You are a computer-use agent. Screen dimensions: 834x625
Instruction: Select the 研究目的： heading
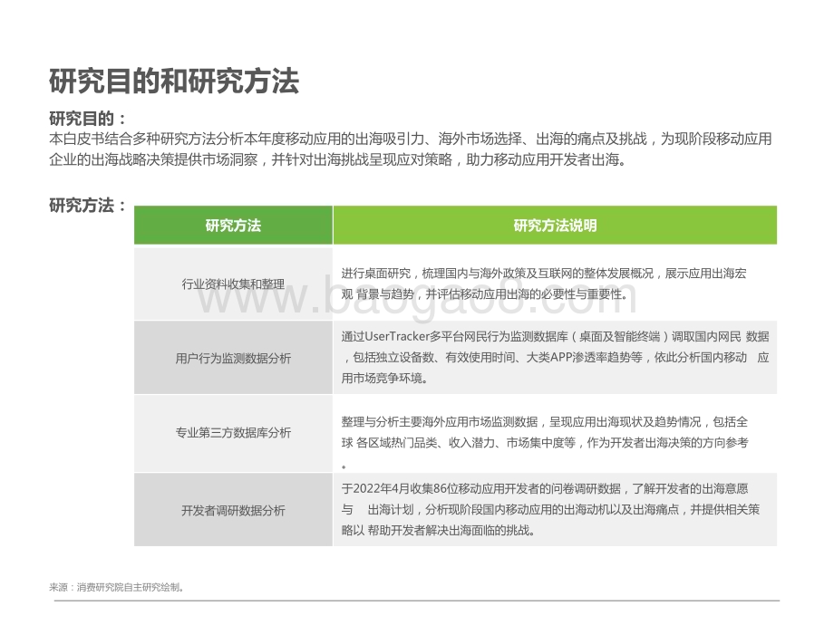tap(88, 119)
